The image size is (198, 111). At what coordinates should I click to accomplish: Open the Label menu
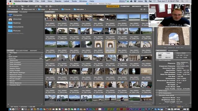pyautogui.click(x=66, y=1)
